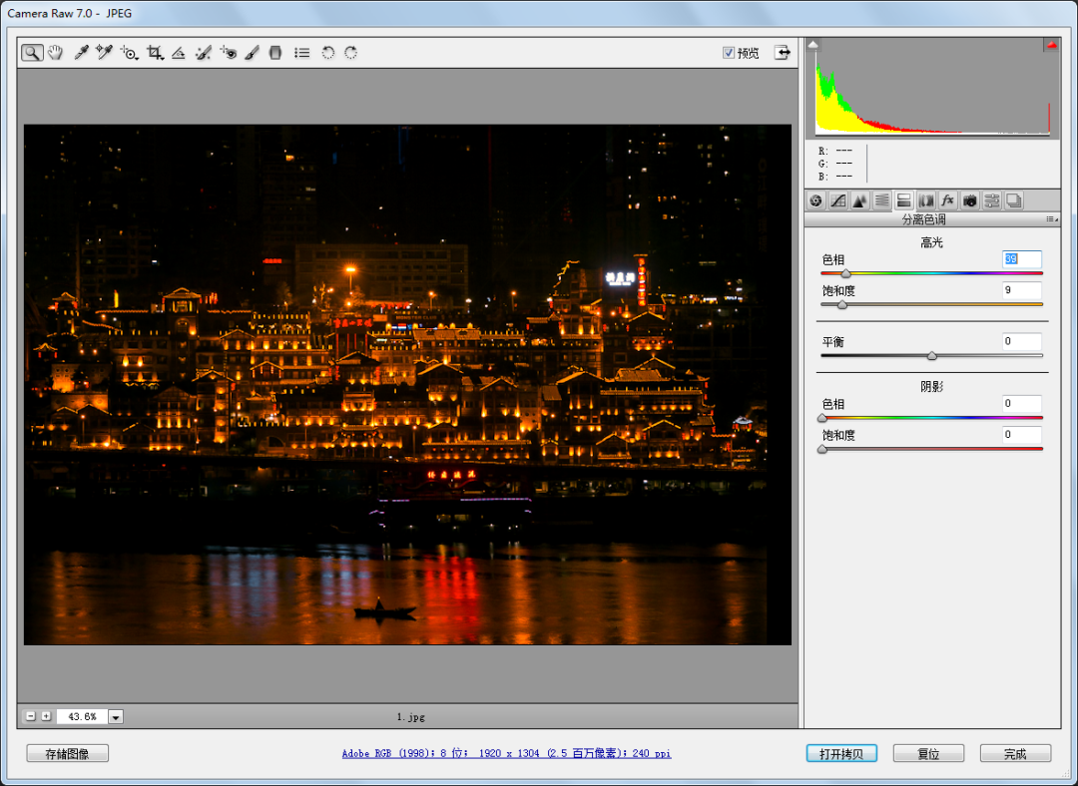Click the highlights 色相 value field
Screen dimensions: 1078x786
(1022, 259)
